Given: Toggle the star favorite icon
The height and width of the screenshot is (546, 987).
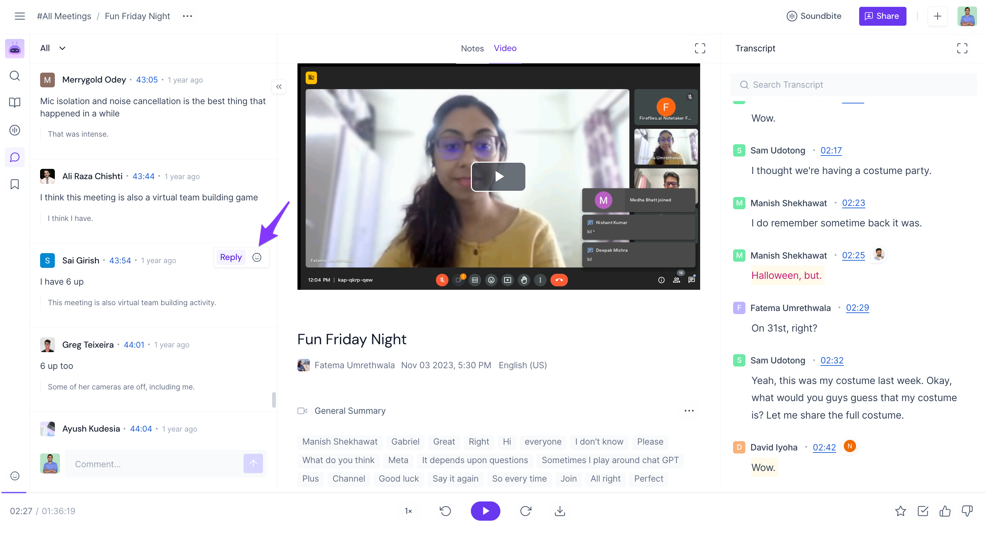Looking at the screenshot, I should pyautogui.click(x=900, y=511).
